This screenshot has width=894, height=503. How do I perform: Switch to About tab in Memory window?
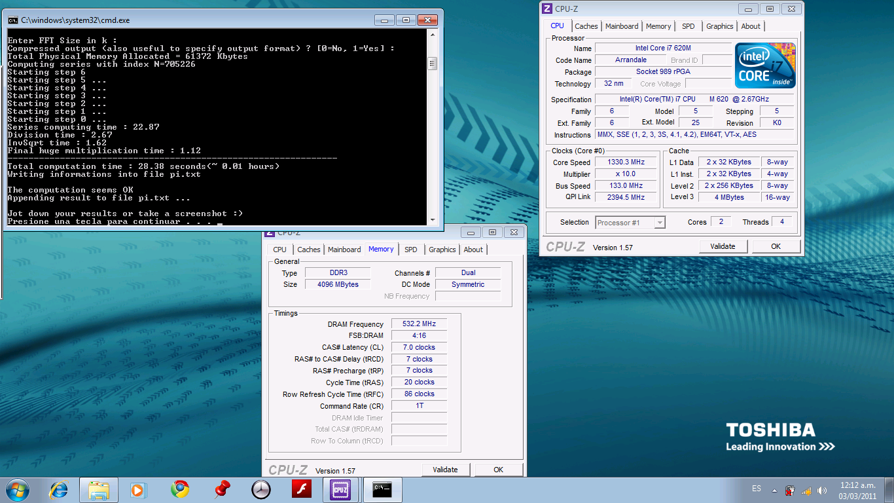point(473,250)
